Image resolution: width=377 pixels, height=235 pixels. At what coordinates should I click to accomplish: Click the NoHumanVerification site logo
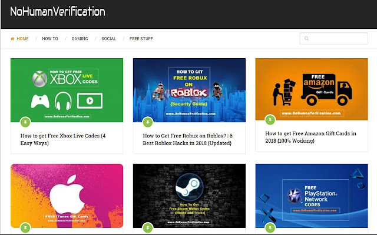pos(58,12)
